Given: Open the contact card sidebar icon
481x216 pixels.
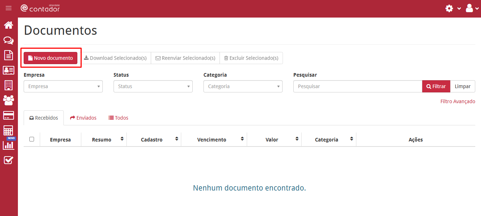Looking at the screenshot, I should [x=9, y=70].
